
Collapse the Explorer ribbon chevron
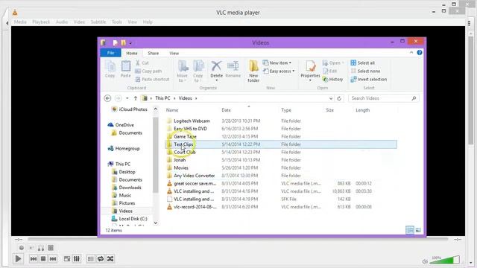pos(411,53)
